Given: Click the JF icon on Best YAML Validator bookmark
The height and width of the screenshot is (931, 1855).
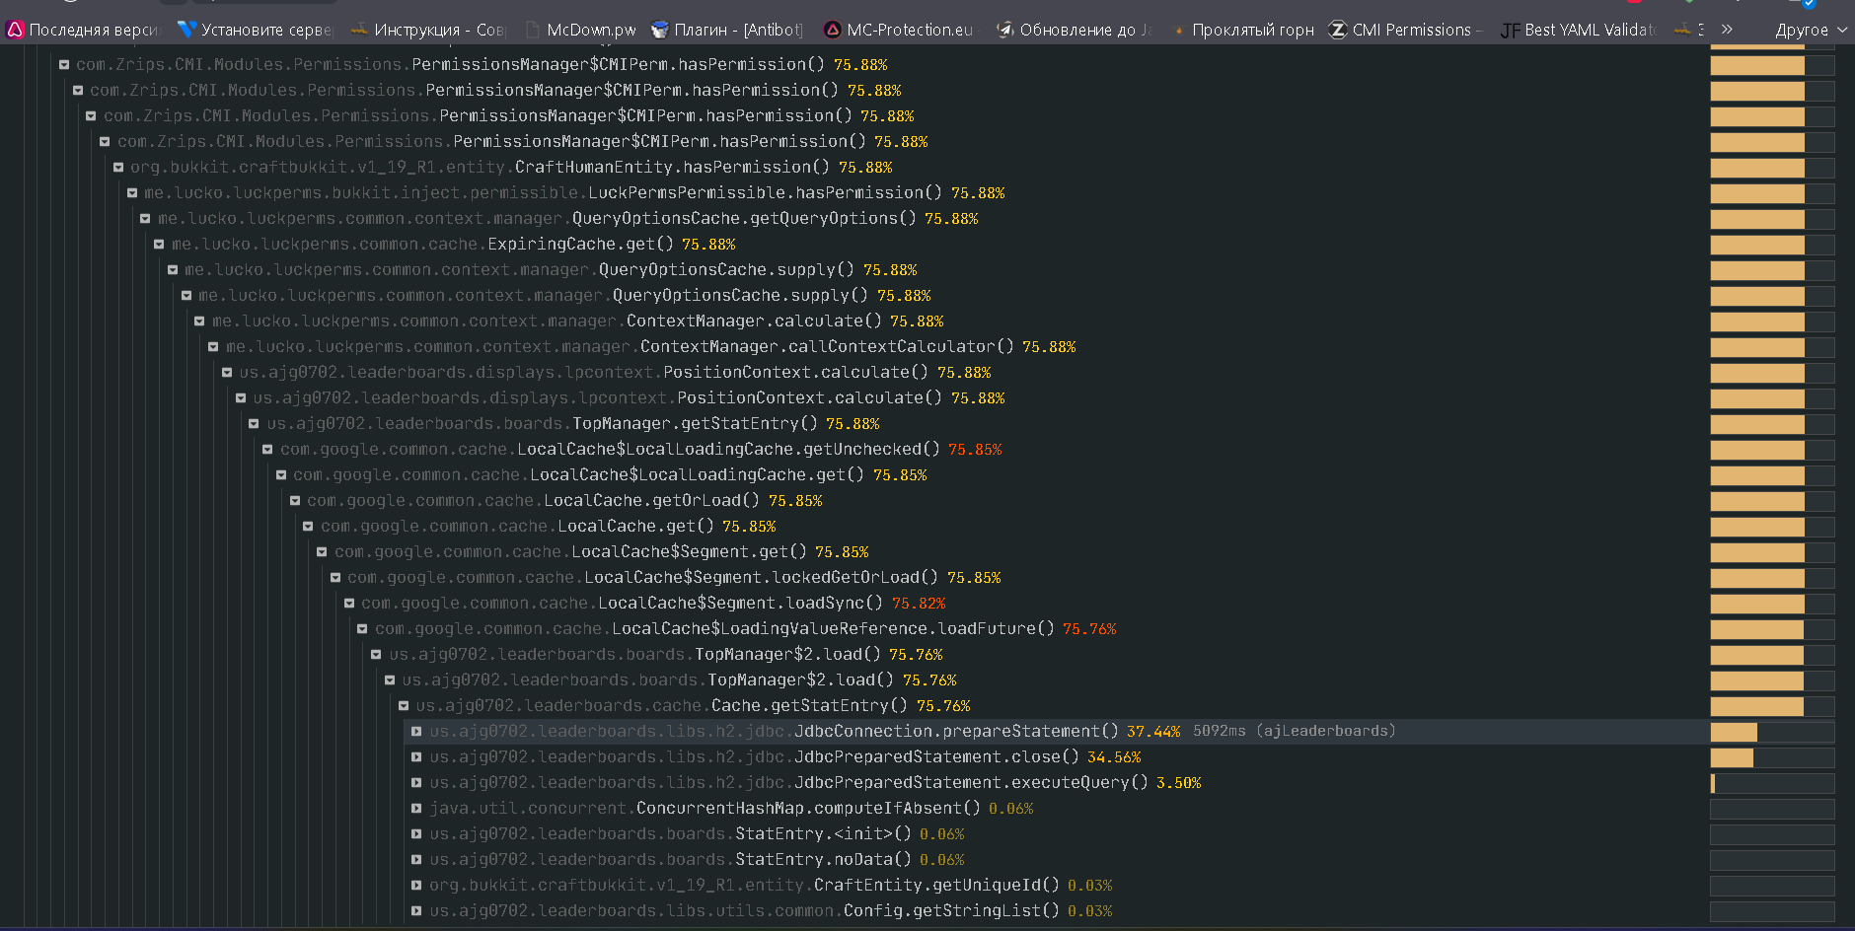Looking at the screenshot, I should pos(1510,30).
